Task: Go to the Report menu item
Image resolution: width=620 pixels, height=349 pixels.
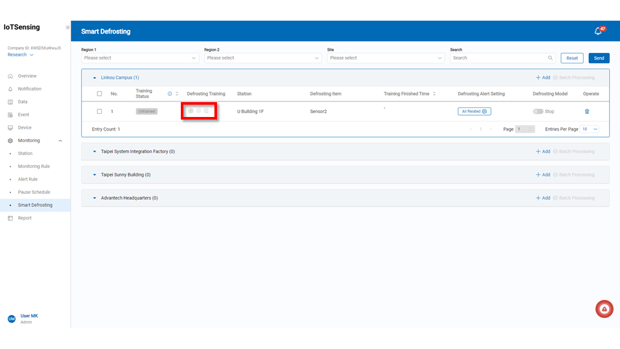Action: [25, 218]
